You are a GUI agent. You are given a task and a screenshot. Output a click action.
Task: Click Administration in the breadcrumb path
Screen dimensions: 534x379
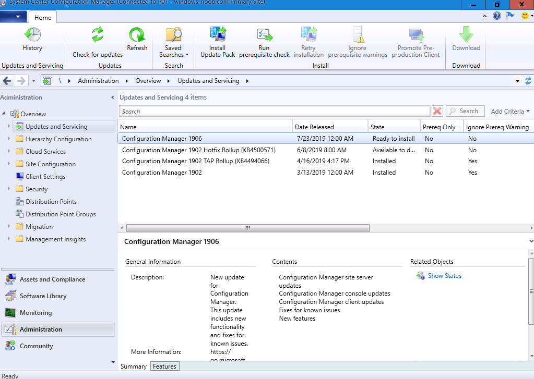[98, 81]
